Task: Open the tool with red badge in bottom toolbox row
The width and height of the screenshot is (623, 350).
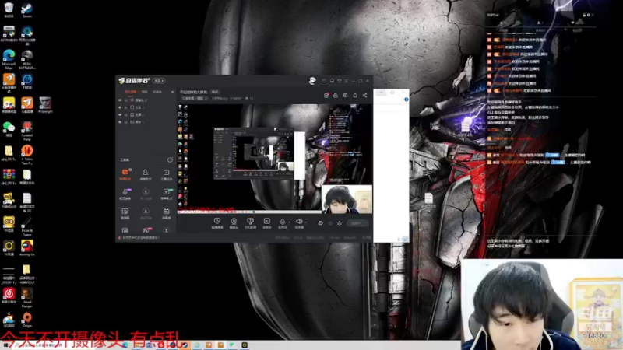Action: [x=146, y=230]
